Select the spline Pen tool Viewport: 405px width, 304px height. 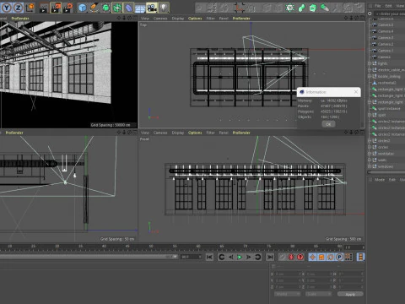coord(94,8)
